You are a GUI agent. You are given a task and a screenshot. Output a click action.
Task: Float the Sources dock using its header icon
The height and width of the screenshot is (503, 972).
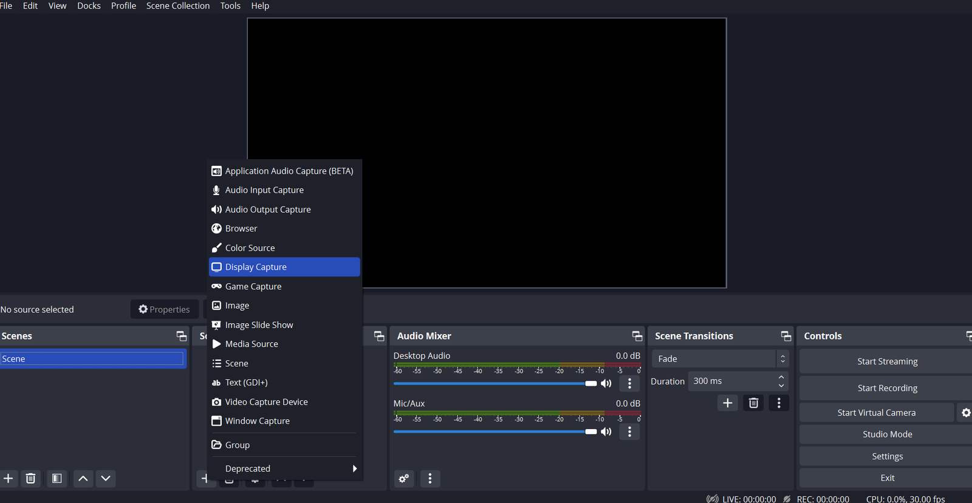379,336
